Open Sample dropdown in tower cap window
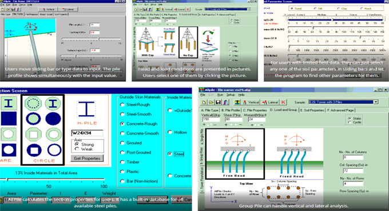 click(x=249, y=9)
